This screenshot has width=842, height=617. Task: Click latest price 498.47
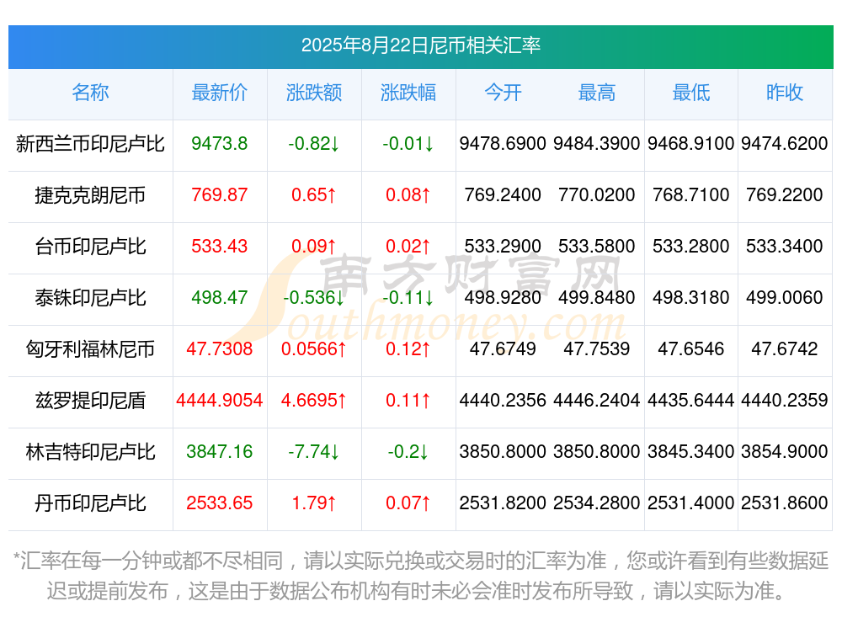[x=220, y=297]
